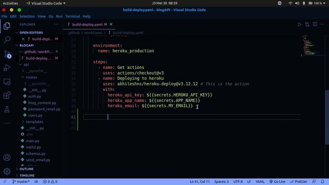Open Run and Debug view icon

pos(7,68)
